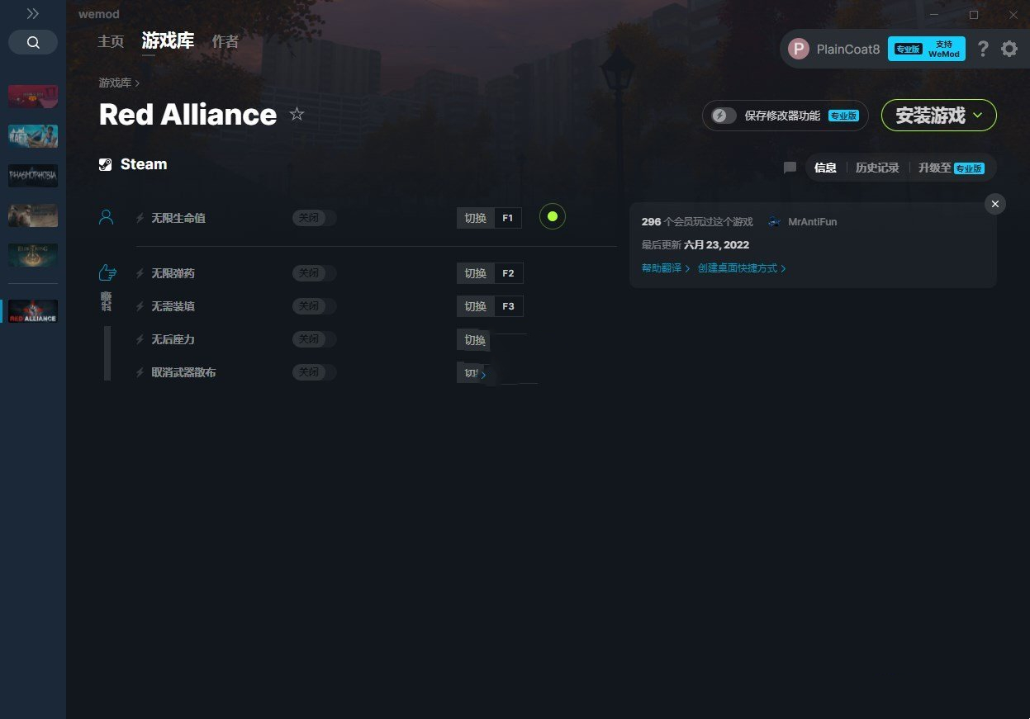The width and height of the screenshot is (1030, 719).
Task: Click 切换 F3 hotkey for 无需装填
Action: [490, 306]
